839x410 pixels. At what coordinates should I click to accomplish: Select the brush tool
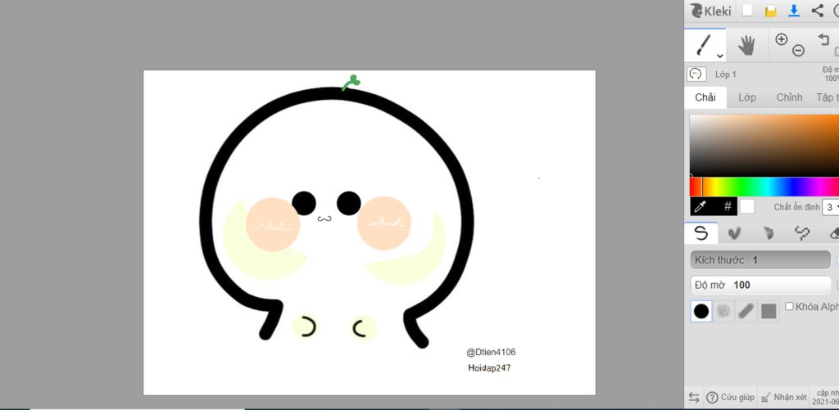[705, 46]
